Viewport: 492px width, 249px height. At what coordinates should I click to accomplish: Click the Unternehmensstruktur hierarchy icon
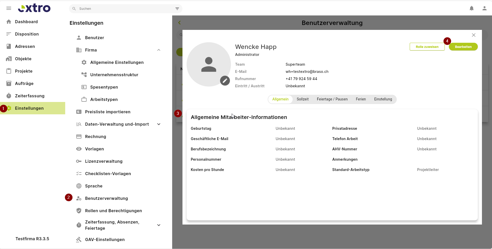(x=84, y=75)
